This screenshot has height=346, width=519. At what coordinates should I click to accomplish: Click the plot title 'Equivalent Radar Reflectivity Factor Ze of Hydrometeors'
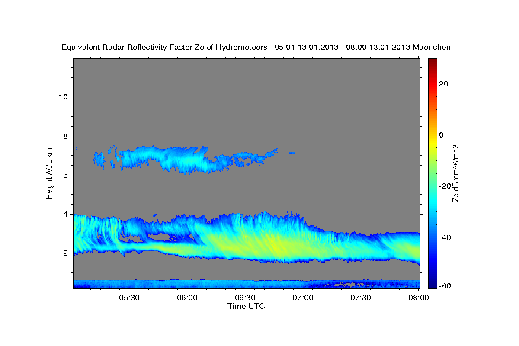point(165,48)
